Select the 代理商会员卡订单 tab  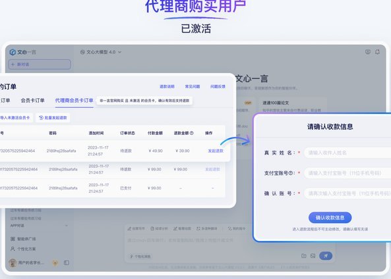click(x=74, y=101)
